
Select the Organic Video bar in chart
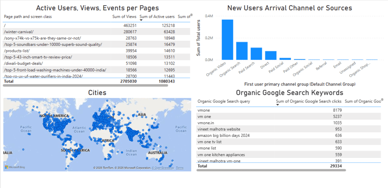[227, 39]
